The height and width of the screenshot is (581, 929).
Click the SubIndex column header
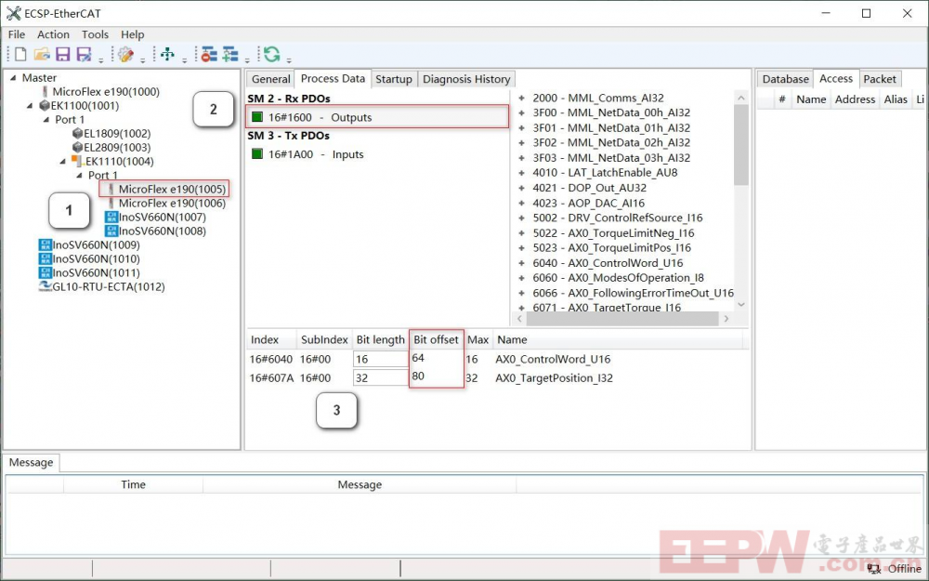tap(324, 339)
